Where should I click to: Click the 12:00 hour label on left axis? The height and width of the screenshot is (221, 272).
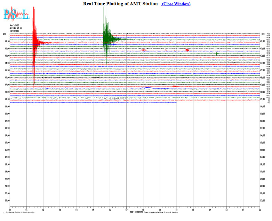pos(7,121)
